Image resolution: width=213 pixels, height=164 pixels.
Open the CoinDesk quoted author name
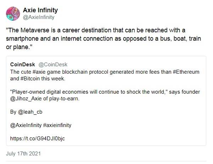[23, 64]
